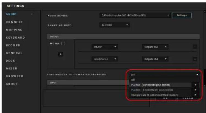Select the Off option in speakers list
Image resolution: width=206 pixels, height=113 pixels.
coord(164,80)
